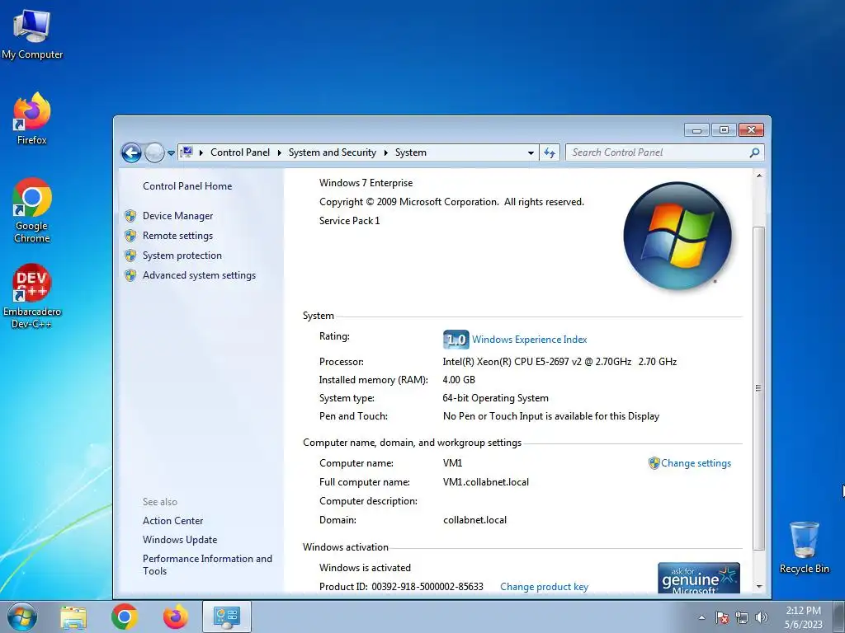
Task: Click the vertical scrollbar thumb
Action: pos(759,388)
